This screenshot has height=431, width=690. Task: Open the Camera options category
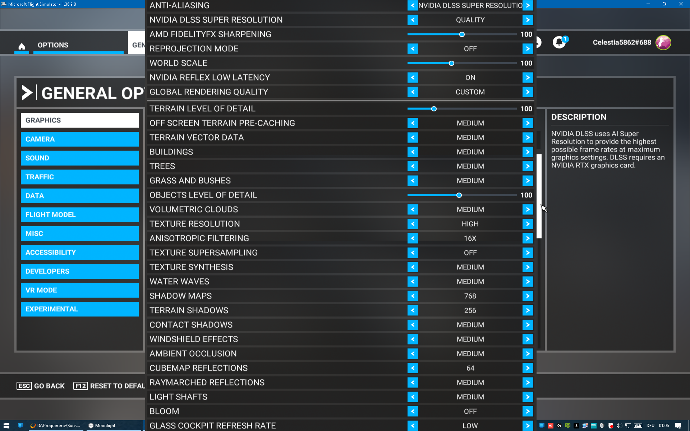(x=79, y=139)
